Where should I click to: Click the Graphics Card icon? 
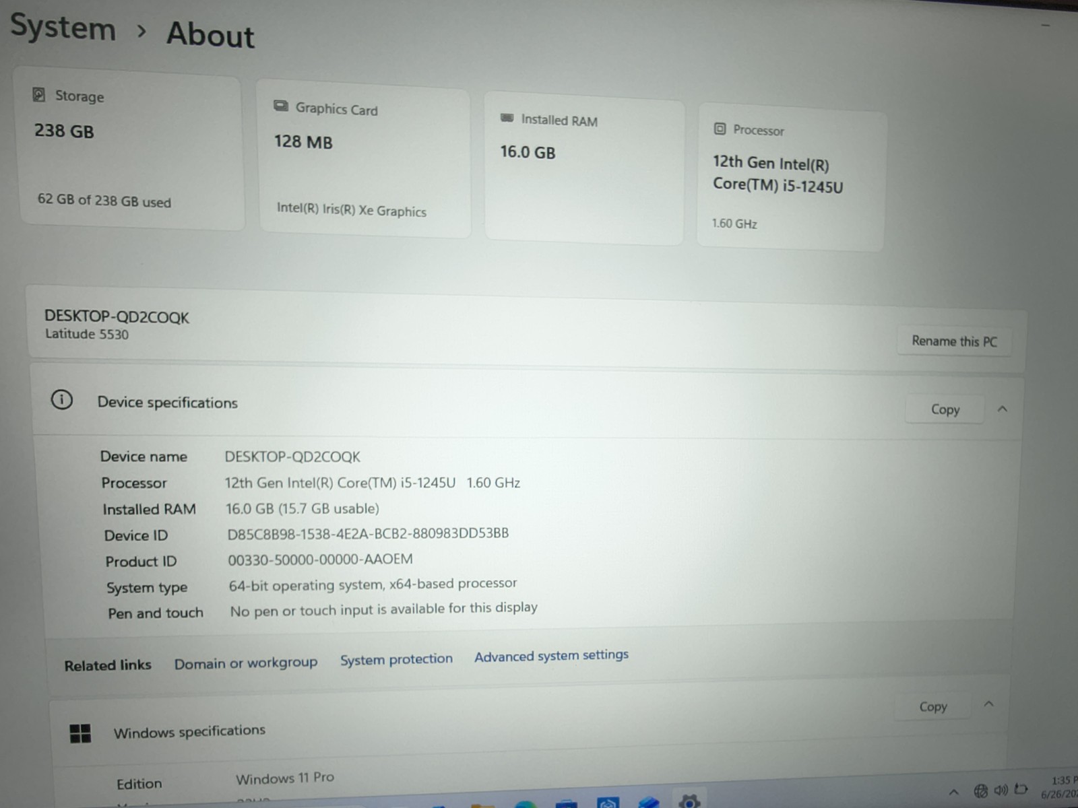coord(281,106)
